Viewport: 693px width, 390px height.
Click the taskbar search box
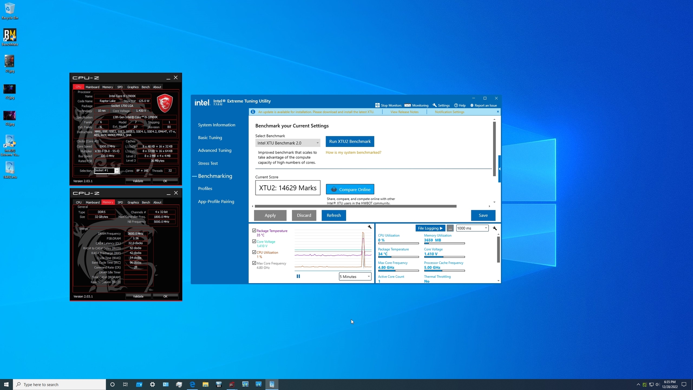pyautogui.click(x=59, y=385)
